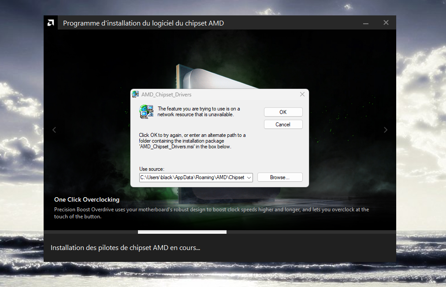Expand the Use source path dropdown

249,177
